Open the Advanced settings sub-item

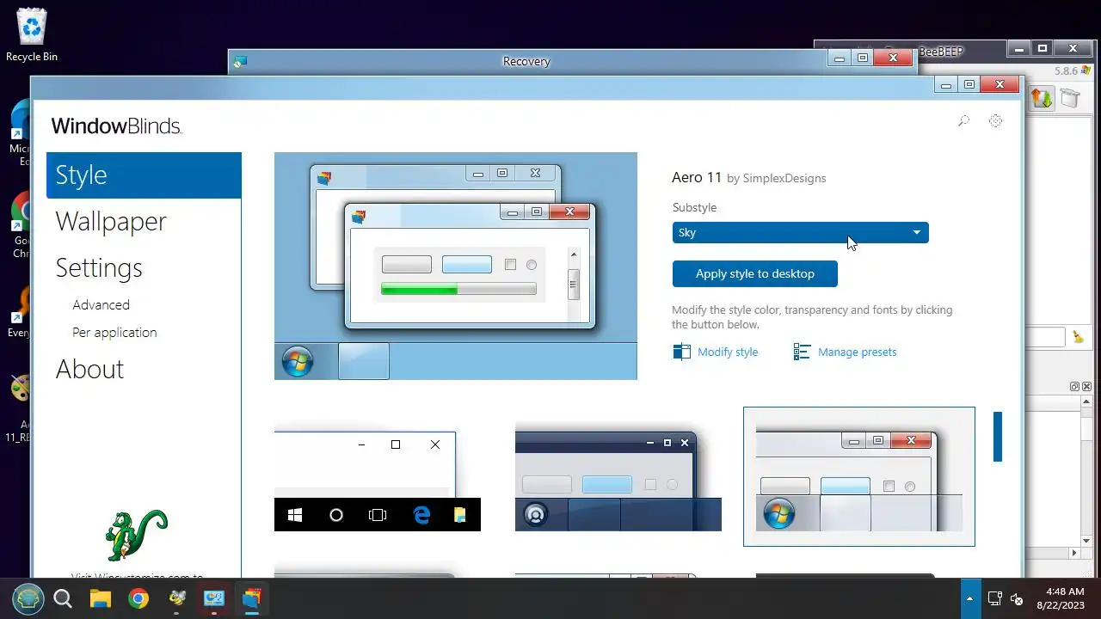(x=101, y=305)
